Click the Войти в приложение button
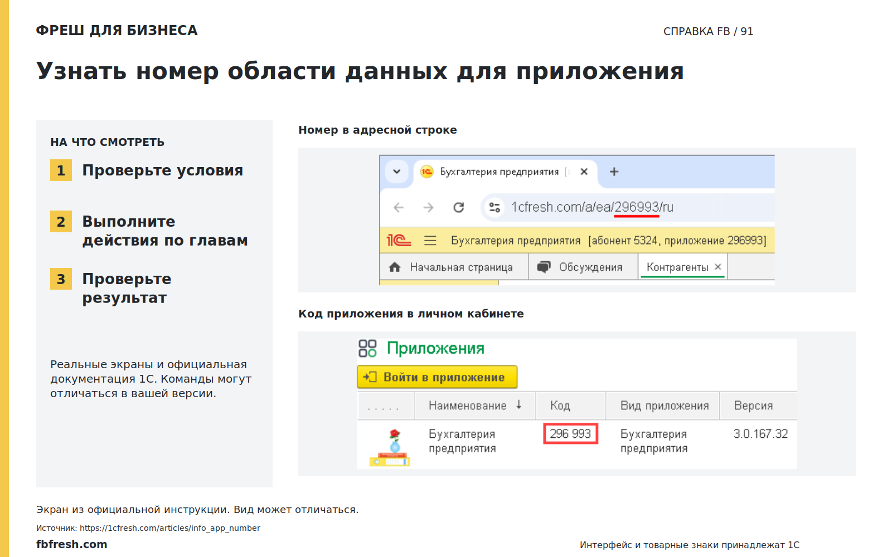Screen dimensions: 892x557 (437, 377)
